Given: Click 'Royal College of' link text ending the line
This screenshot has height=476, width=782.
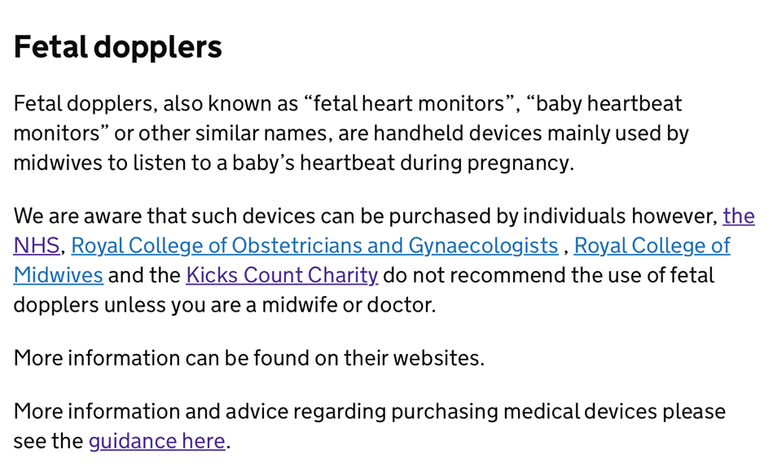Looking at the screenshot, I should [652, 246].
